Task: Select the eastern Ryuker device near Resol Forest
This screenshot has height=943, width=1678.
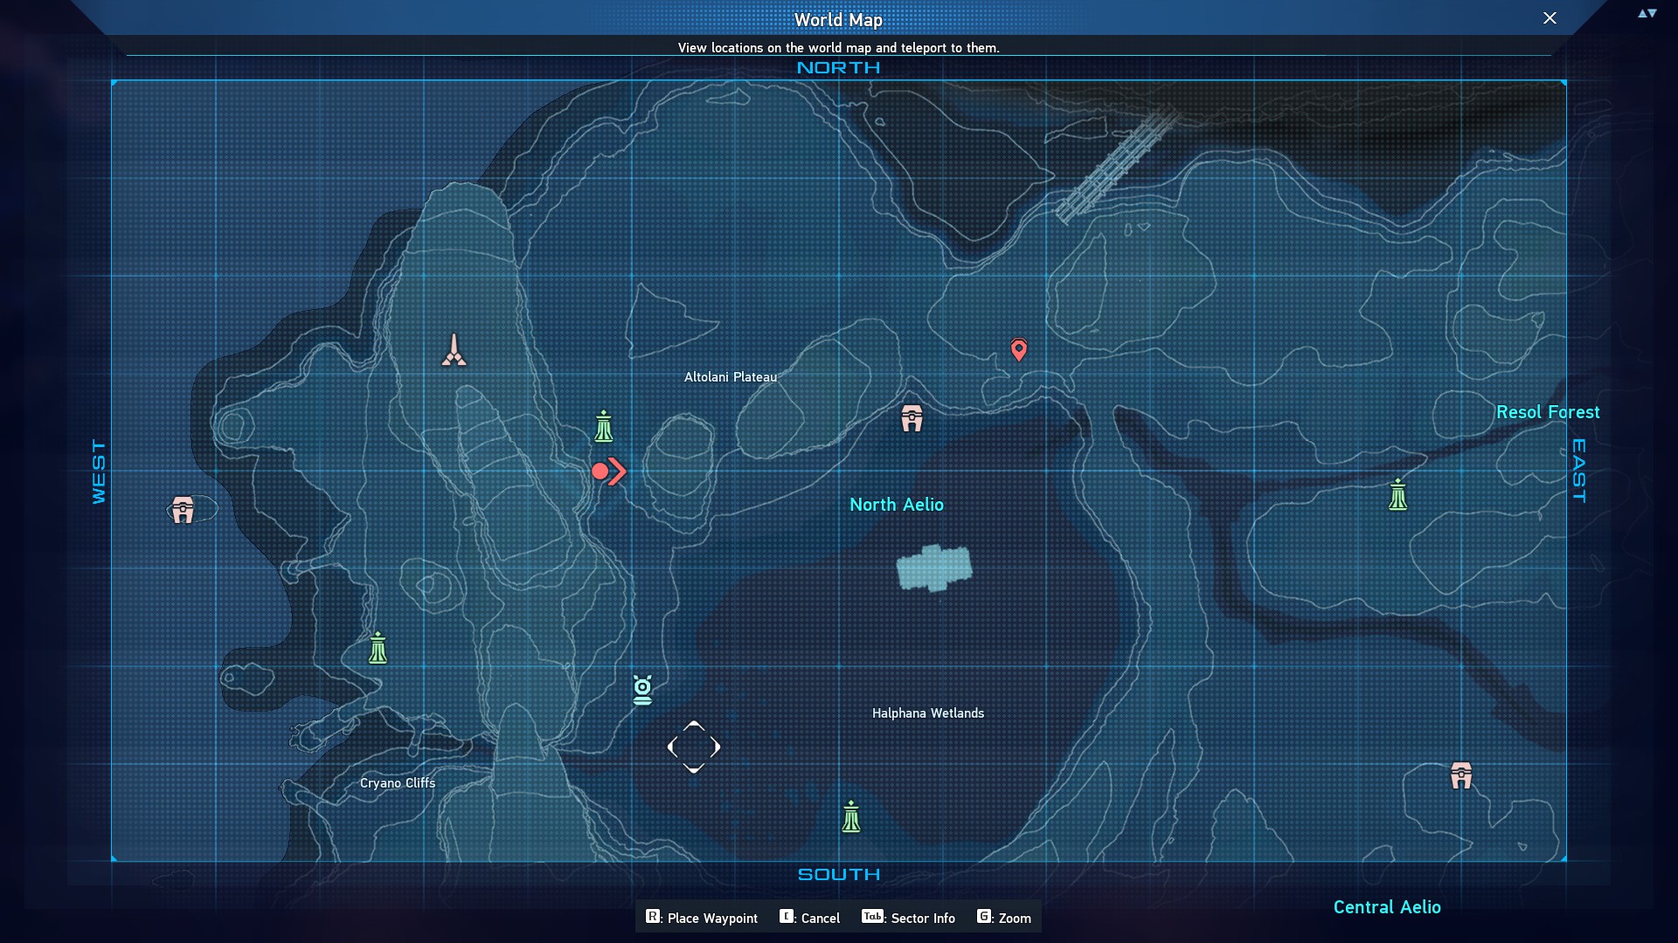Action: pyautogui.click(x=1397, y=495)
